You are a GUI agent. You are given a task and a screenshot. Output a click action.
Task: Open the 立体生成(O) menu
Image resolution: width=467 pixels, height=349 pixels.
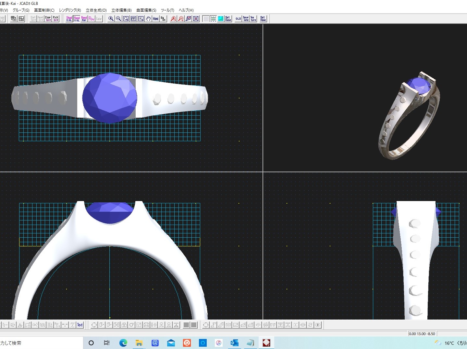96,10
